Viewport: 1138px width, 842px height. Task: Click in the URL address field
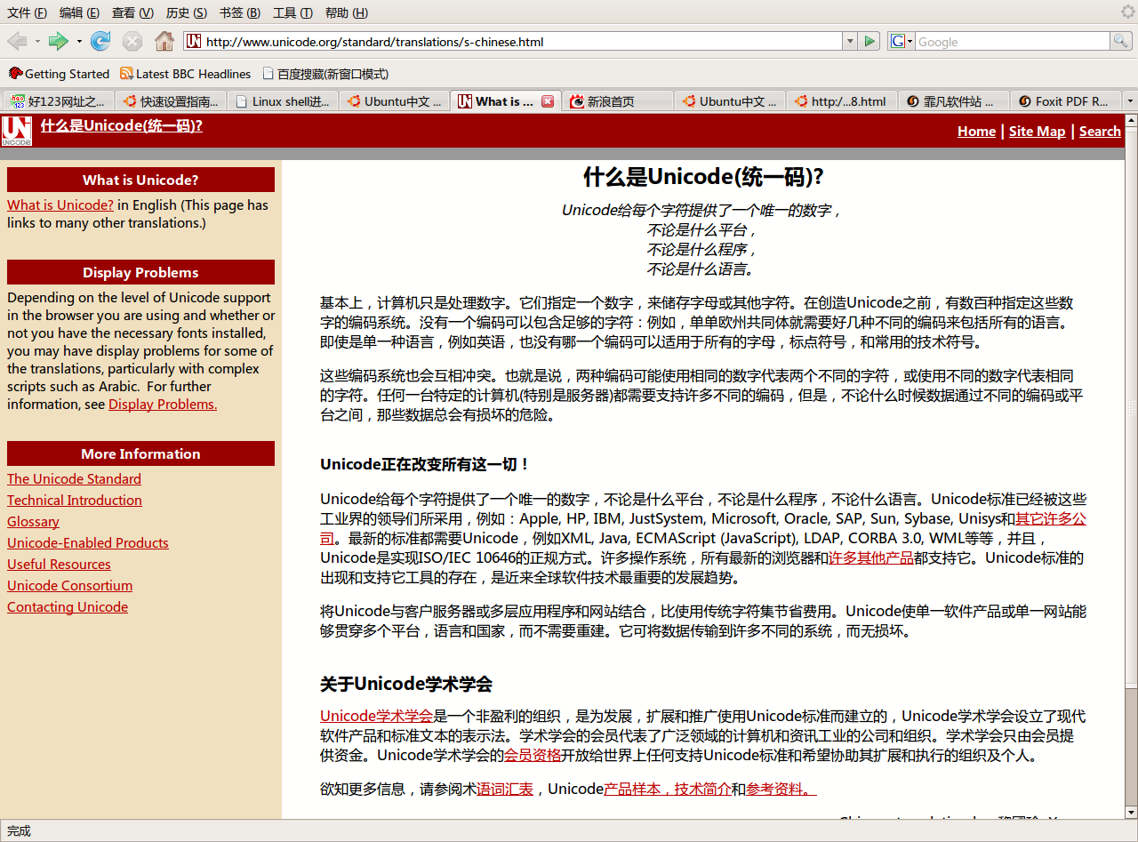522,41
